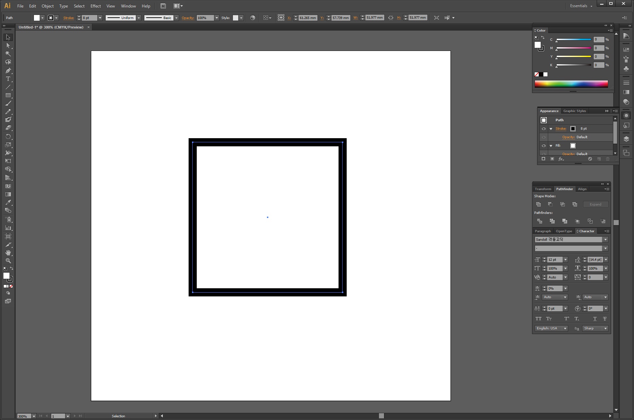Select the Gradient tool
The width and height of the screenshot is (634, 420).
pyautogui.click(x=8, y=194)
